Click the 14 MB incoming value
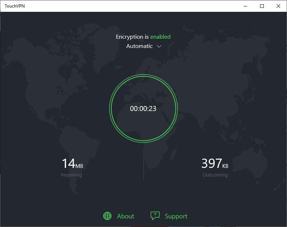This screenshot has height=227, width=287. 73,163
